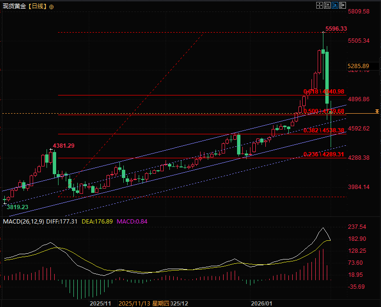Click the 5809.58 price axis value
This screenshot has width=381, height=307.
tap(358, 12)
